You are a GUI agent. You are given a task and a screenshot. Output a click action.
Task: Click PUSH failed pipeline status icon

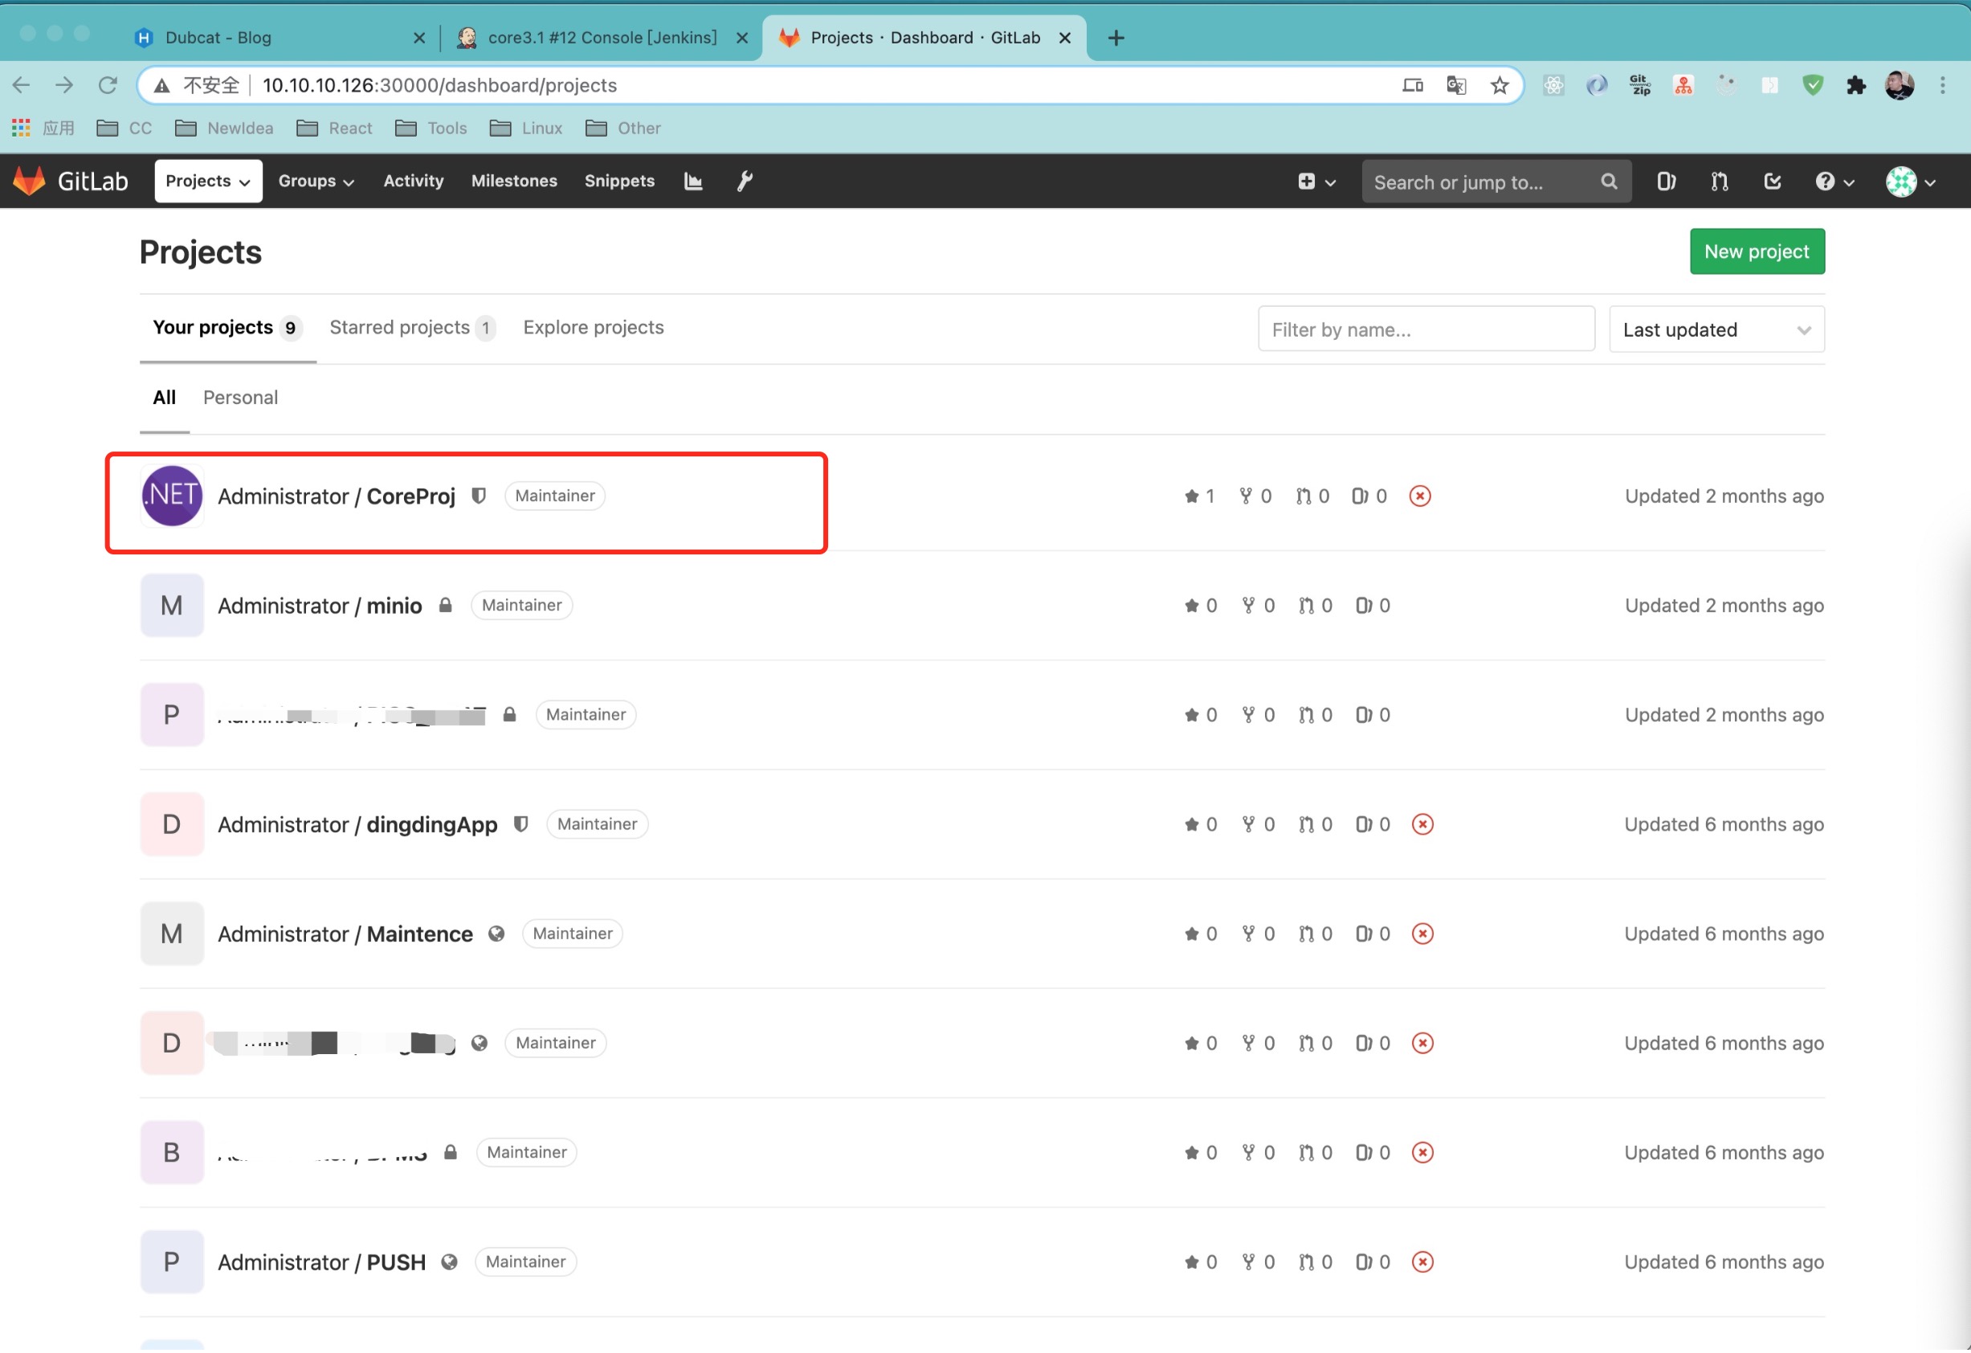coord(1422,1262)
